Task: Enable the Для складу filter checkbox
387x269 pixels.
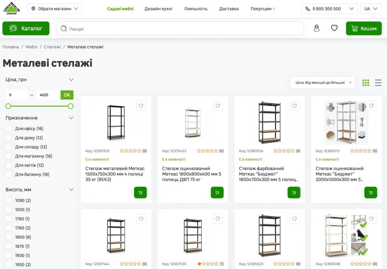Action: tap(9, 147)
